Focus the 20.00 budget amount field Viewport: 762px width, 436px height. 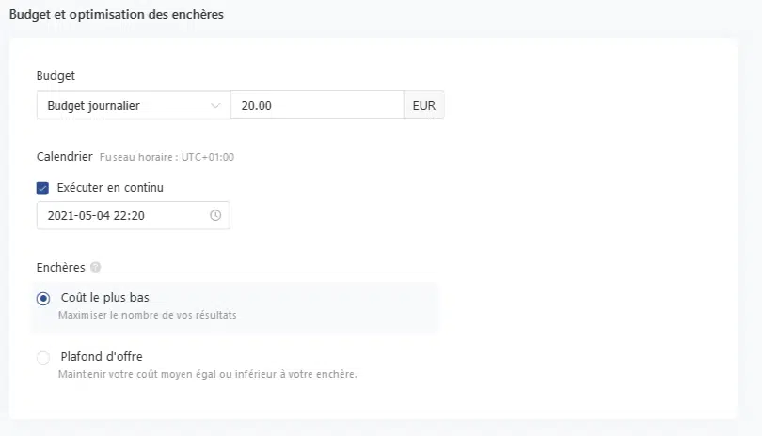click(316, 106)
